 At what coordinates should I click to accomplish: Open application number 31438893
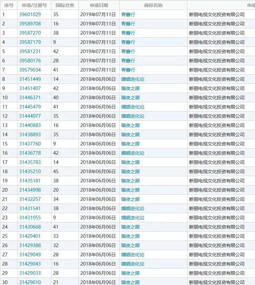coord(30,135)
